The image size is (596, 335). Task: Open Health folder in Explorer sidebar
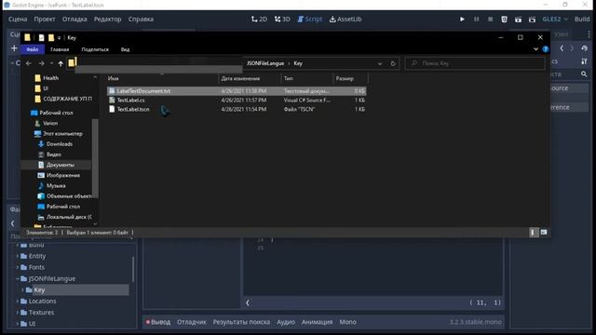point(50,78)
